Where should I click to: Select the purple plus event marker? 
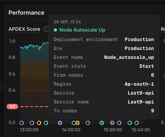click(60, 123)
